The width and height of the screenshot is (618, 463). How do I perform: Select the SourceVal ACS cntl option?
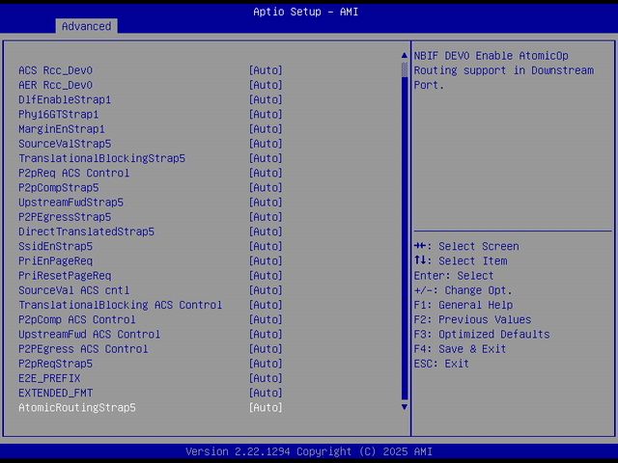pos(74,290)
